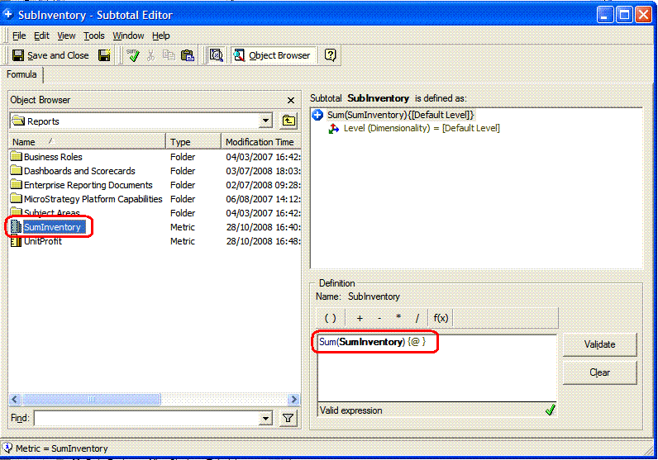Insert the multiply asterisk operator
Screen dimensions: 658x460
pos(398,318)
